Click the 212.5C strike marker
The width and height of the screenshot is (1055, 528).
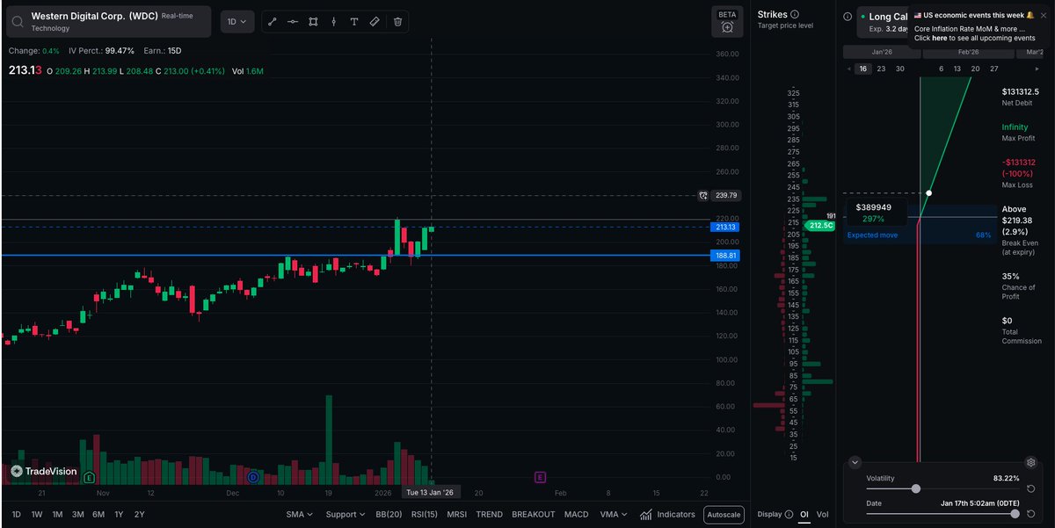pos(820,226)
